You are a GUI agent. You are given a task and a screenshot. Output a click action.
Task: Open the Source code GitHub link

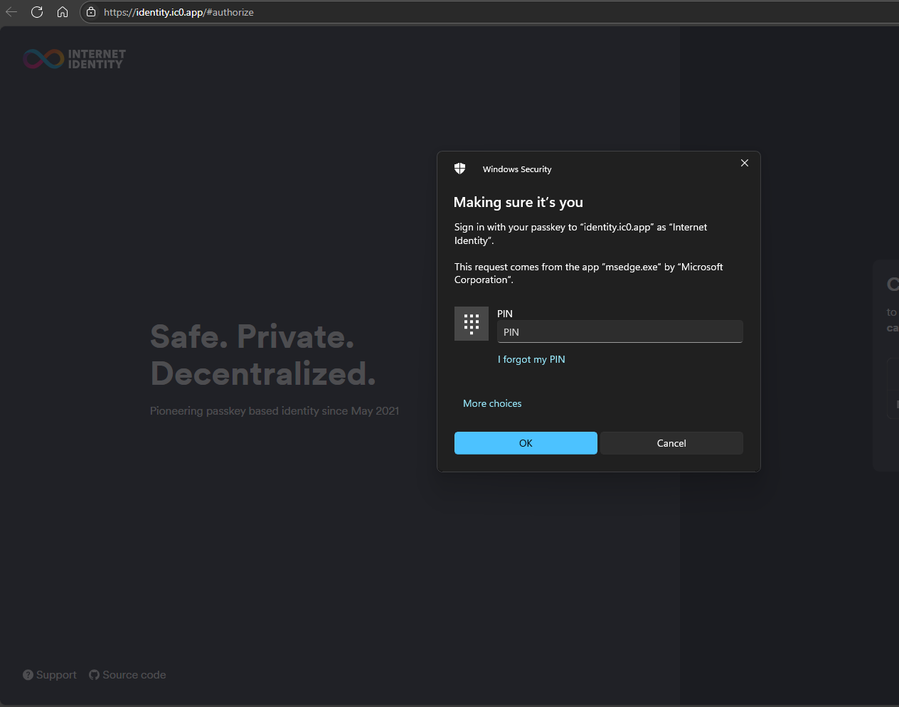pyautogui.click(x=127, y=675)
